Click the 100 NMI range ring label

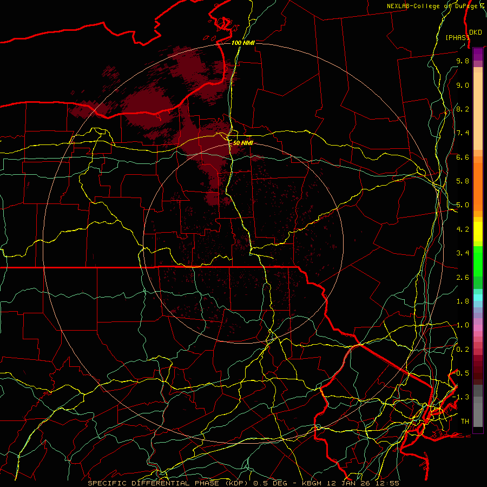[243, 43]
